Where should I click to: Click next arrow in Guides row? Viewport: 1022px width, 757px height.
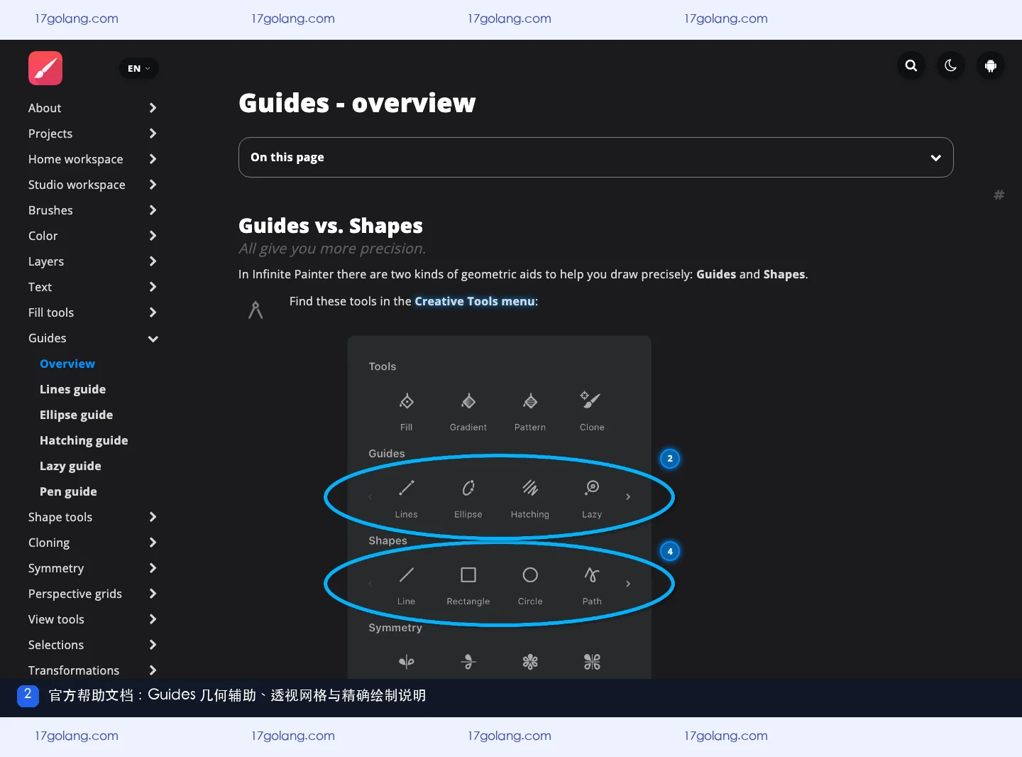click(628, 497)
